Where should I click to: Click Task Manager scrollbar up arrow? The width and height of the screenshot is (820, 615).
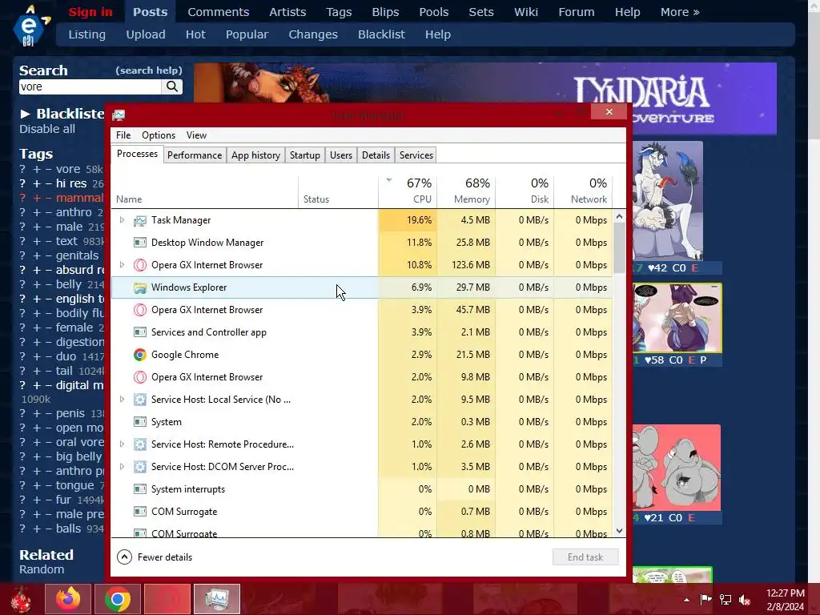(x=619, y=216)
